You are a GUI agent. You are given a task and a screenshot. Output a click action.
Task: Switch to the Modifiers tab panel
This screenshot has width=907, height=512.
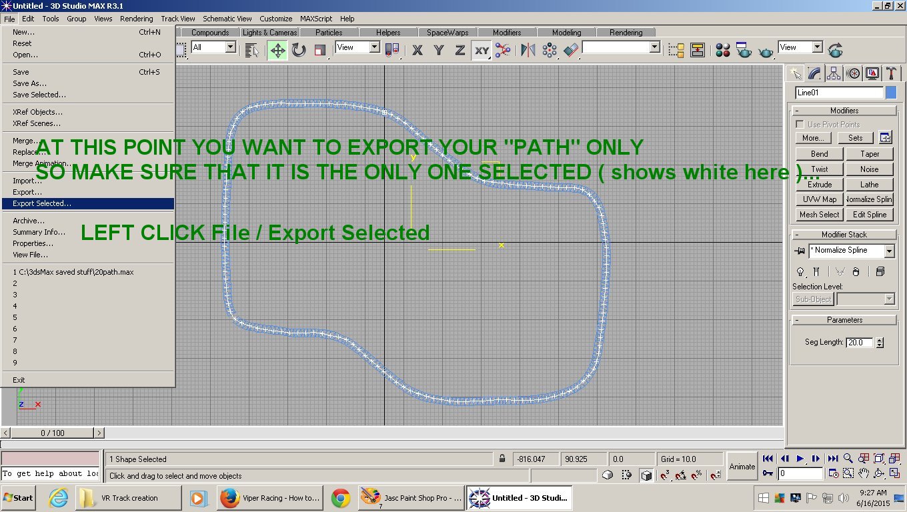coord(507,32)
